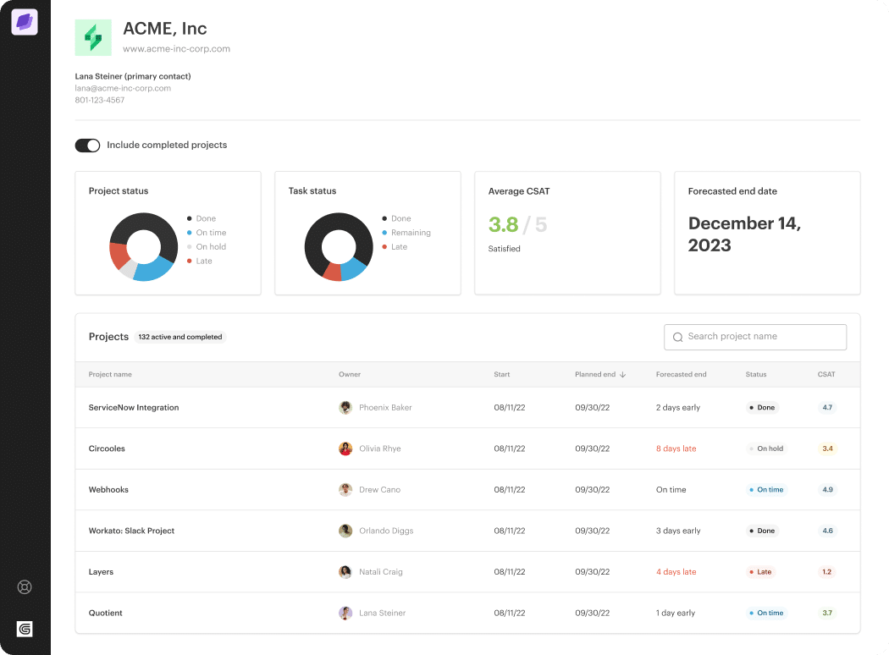Select the On hold status badge for Circooles
The height and width of the screenshot is (655, 889).
click(x=766, y=449)
